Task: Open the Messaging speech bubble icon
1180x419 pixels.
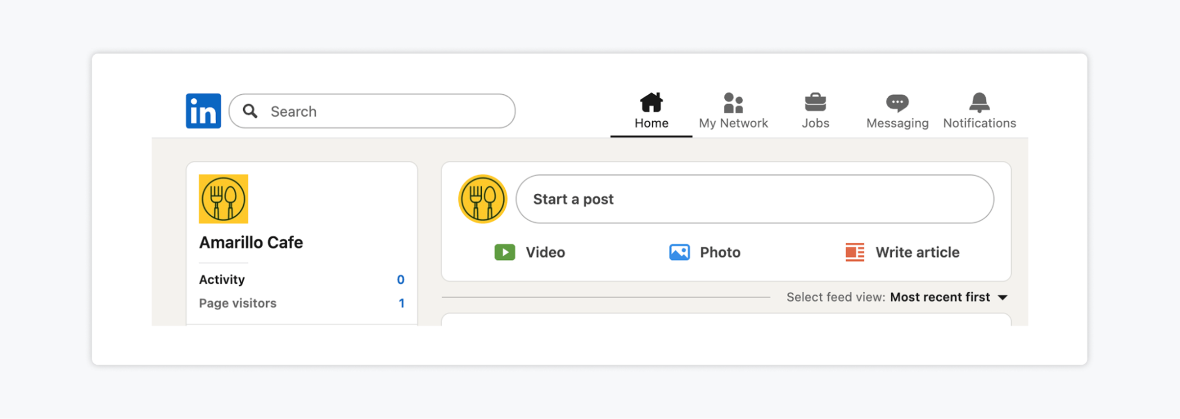Action: (x=897, y=103)
